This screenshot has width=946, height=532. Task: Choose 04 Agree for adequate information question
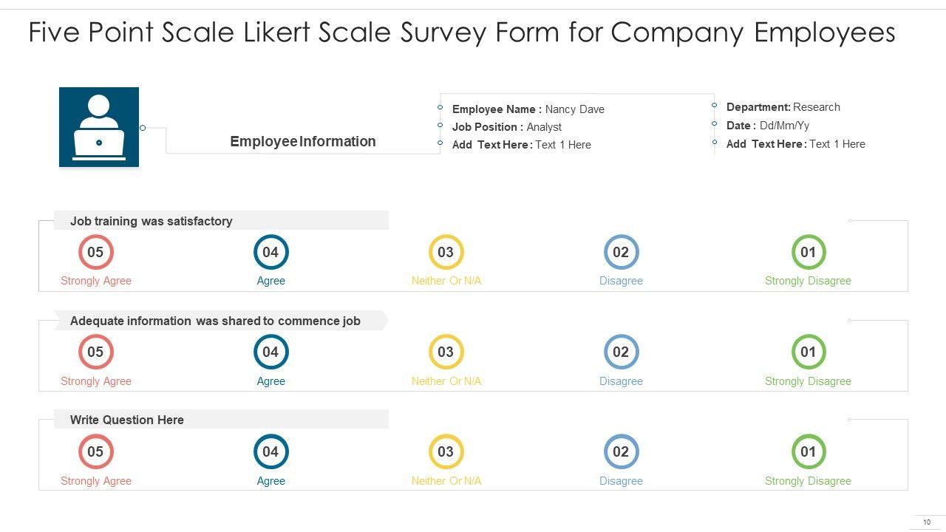(270, 352)
